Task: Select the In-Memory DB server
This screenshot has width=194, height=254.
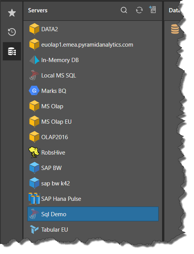Action: [x=93, y=60]
